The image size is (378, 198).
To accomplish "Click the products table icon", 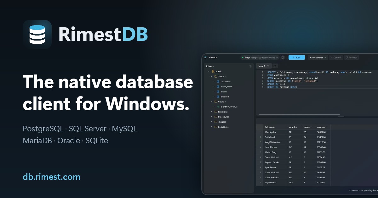I will pyautogui.click(x=218, y=96).
